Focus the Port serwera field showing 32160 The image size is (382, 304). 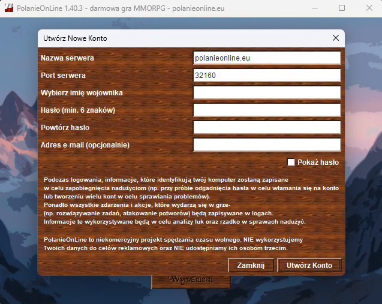[267, 76]
